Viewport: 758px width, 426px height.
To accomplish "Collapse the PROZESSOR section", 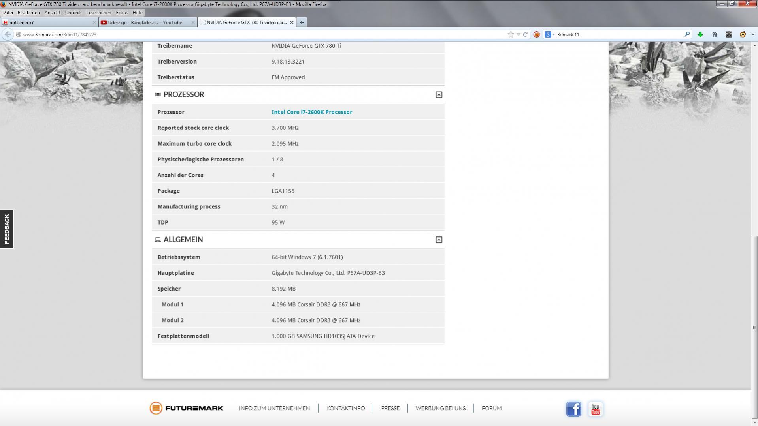I will pos(439,95).
